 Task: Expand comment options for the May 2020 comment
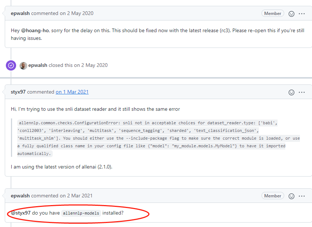[x=302, y=13]
